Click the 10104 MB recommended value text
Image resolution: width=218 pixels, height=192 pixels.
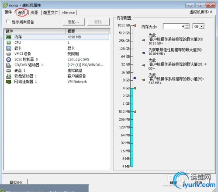click(x=157, y=54)
